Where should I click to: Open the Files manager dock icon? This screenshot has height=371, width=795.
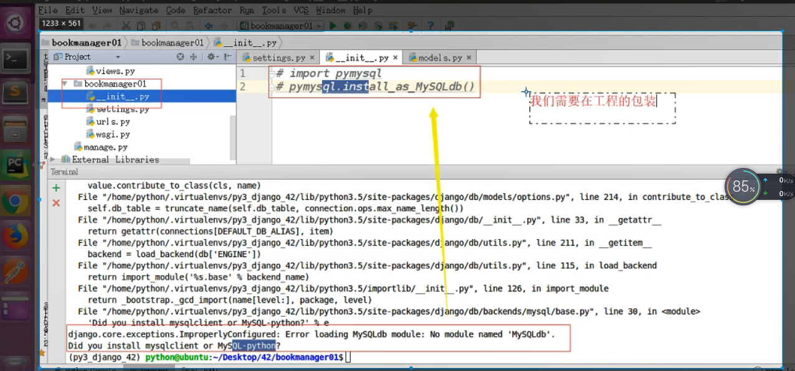click(15, 130)
